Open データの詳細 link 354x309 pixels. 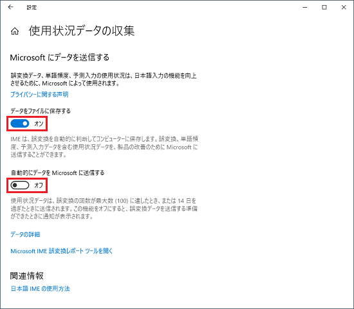tap(25, 234)
